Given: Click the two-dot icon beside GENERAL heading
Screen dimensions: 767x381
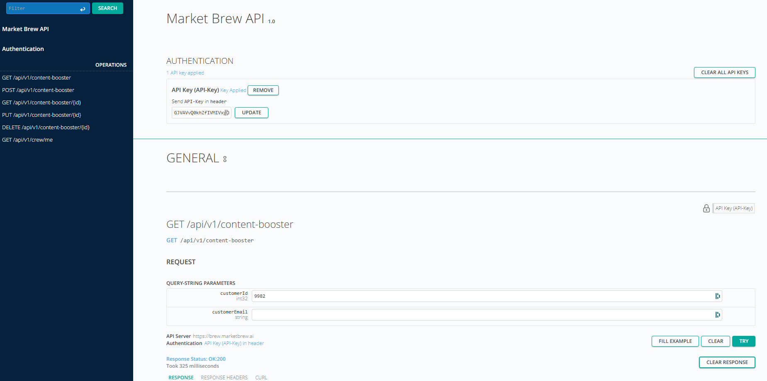Looking at the screenshot, I should (225, 159).
